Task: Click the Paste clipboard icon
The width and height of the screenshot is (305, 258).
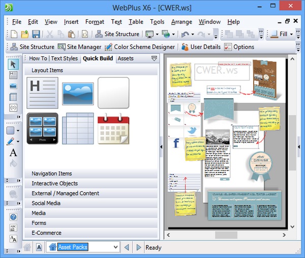Action: tap(71, 34)
